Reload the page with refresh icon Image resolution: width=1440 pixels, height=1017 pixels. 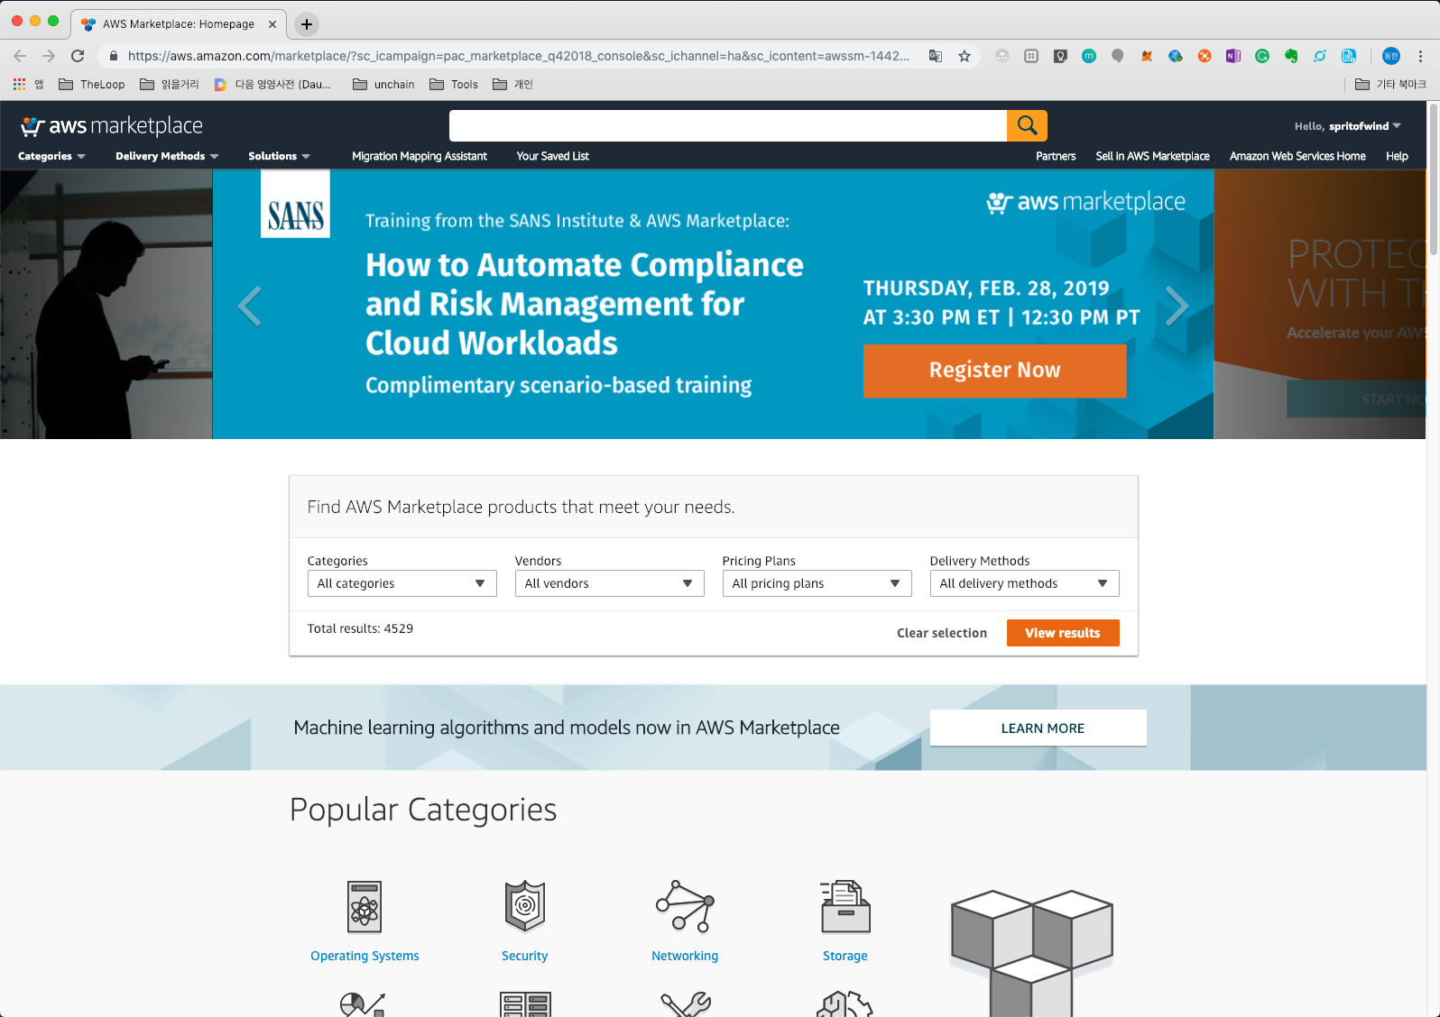tap(78, 56)
